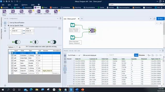The width and height of the screenshot is (165, 92).
Task: Open type dropdown for Sales row
Action: [37, 63]
